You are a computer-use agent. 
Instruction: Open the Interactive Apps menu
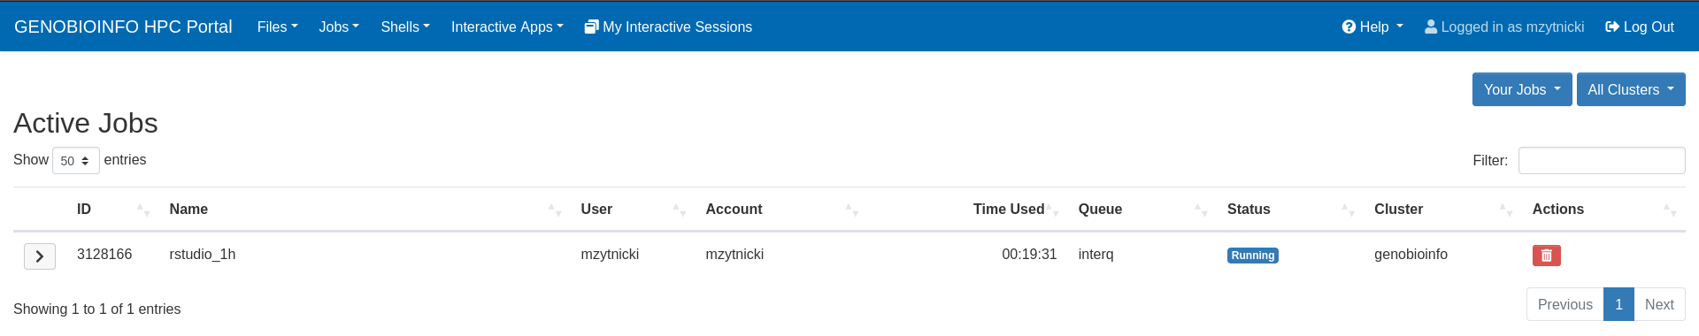[507, 27]
